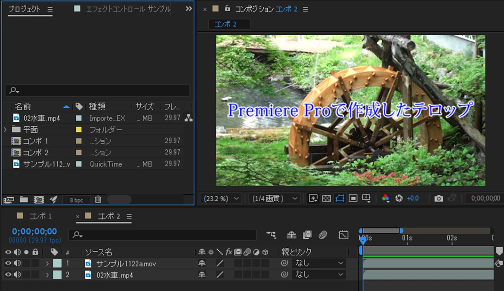This screenshot has width=504, height=291.
Task: Open the show channel RGB icon
Action: (x=385, y=198)
